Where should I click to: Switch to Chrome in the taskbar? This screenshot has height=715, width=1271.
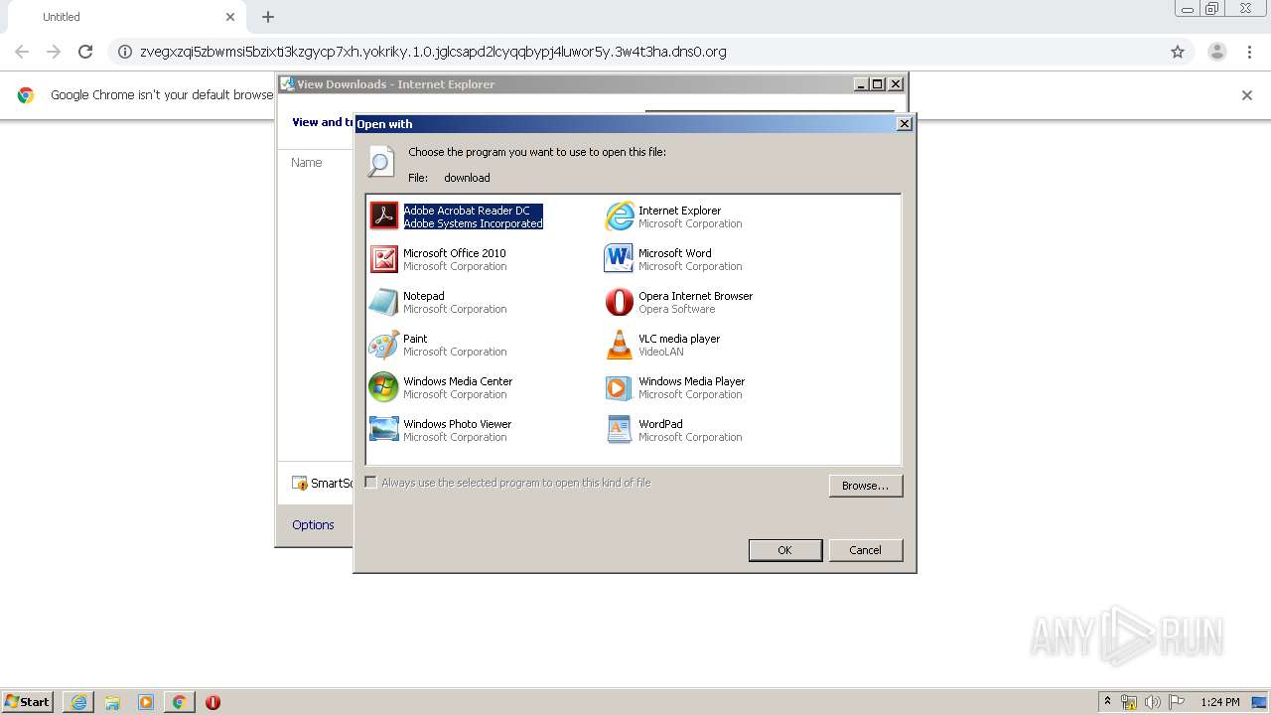[179, 702]
